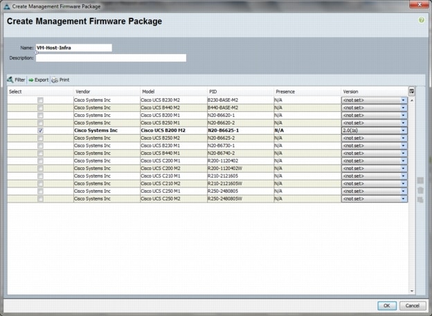Screen dimensions: 432x316
Task: Click PID cell N20-B6740-2
Action: pyautogui.click(x=240, y=154)
